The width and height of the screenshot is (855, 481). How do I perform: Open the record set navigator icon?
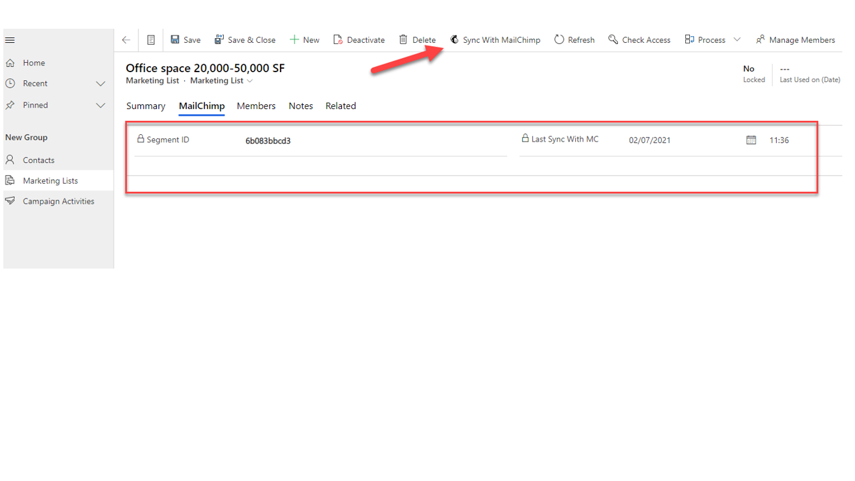click(151, 39)
